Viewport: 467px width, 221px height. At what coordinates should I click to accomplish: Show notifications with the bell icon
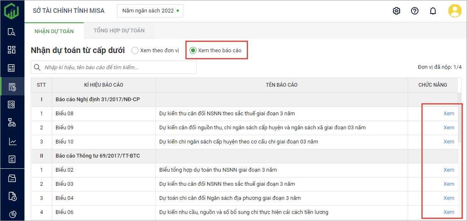coord(433,11)
